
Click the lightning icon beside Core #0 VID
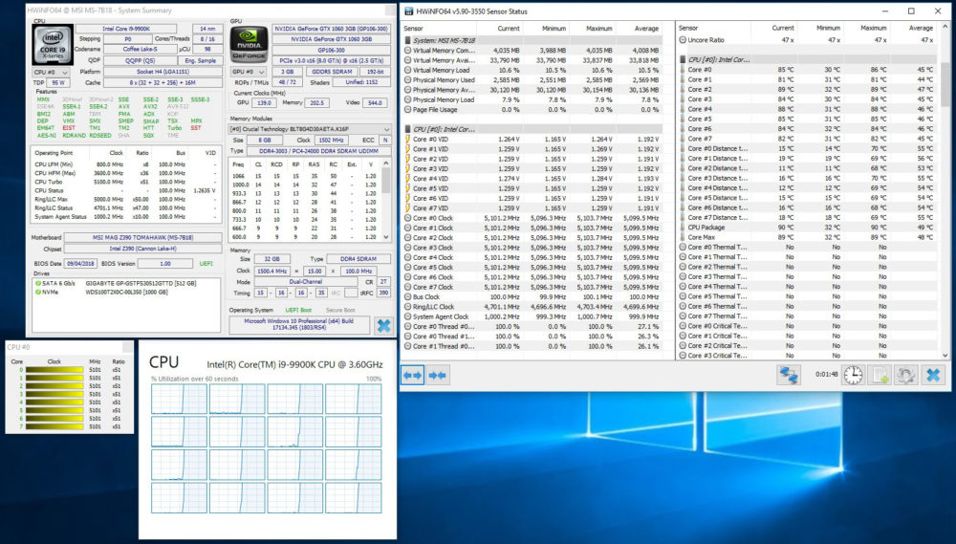coord(408,139)
